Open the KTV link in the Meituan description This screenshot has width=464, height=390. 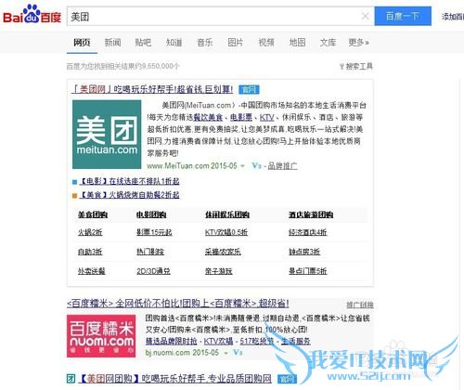(266, 117)
